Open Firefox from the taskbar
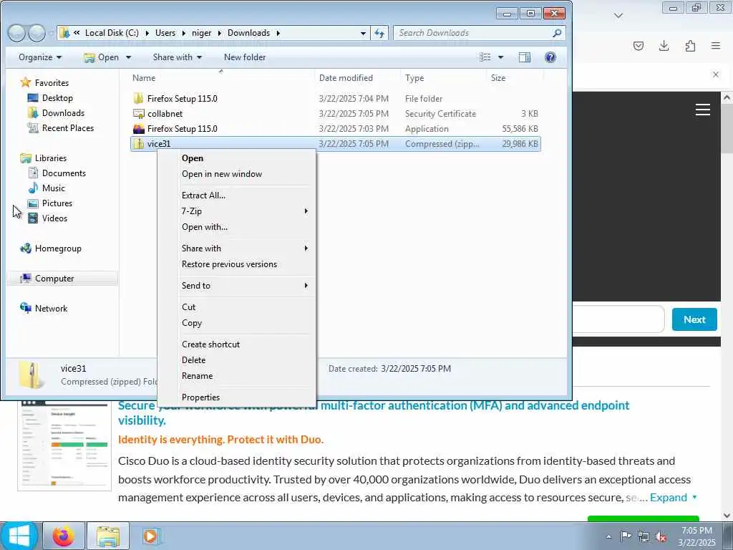 (x=64, y=536)
